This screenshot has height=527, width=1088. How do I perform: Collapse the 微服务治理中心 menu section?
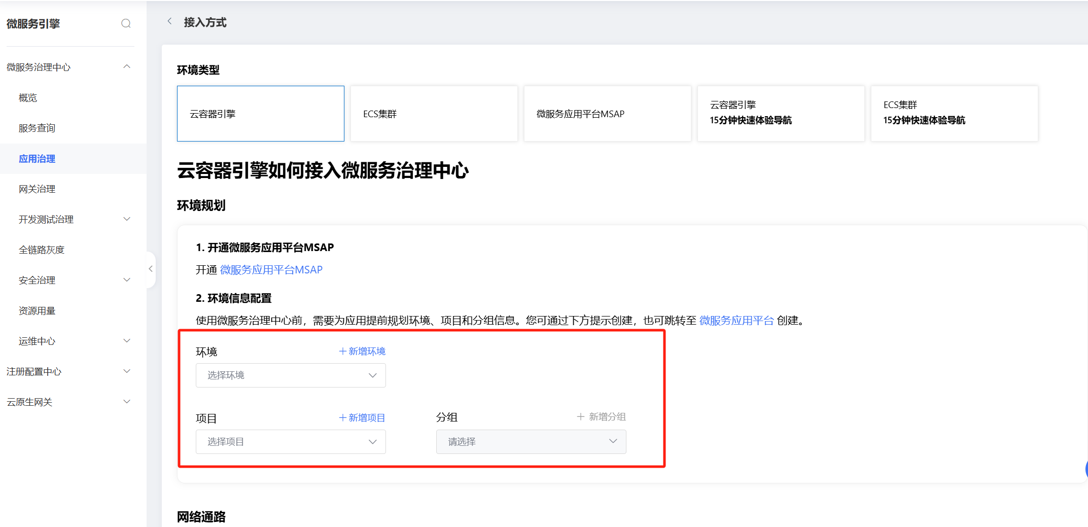(x=127, y=67)
